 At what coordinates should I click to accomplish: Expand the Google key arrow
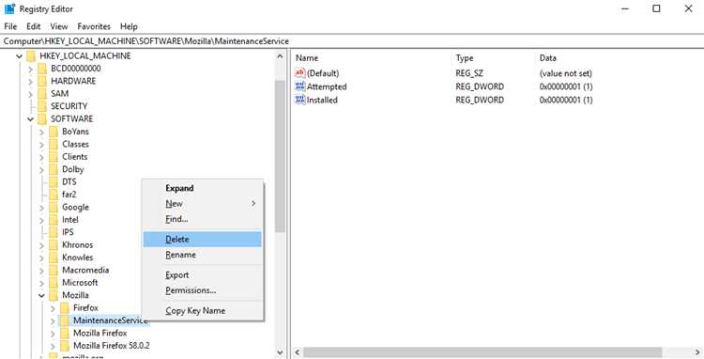(41, 207)
